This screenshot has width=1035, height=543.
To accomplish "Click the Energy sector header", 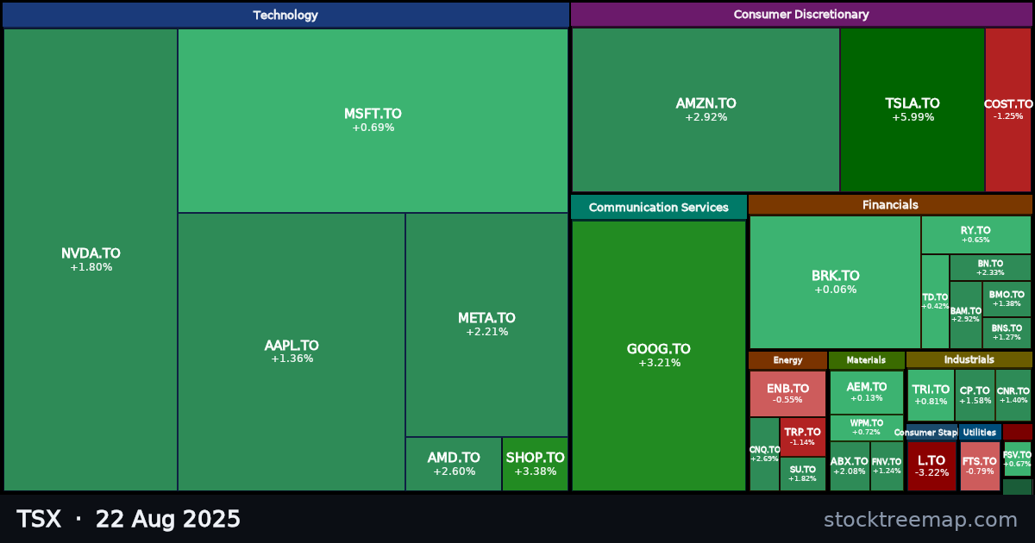I will [x=787, y=360].
